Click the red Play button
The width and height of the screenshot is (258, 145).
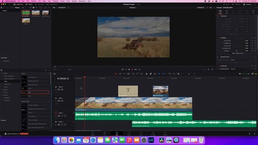pyautogui.click(x=132, y=69)
